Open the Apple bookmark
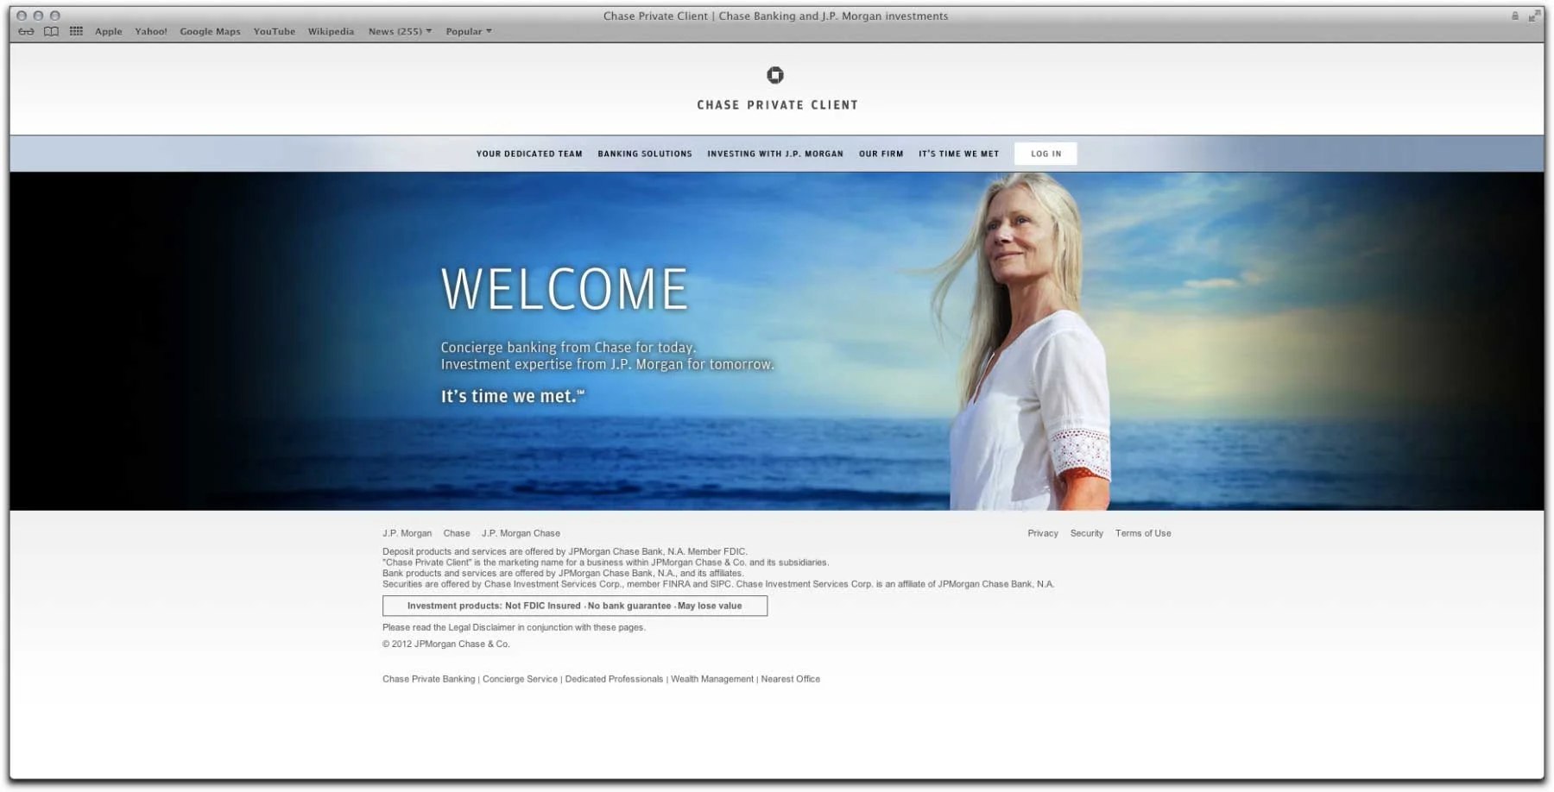The height and width of the screenshot is (792, 1554). [109, 31]
